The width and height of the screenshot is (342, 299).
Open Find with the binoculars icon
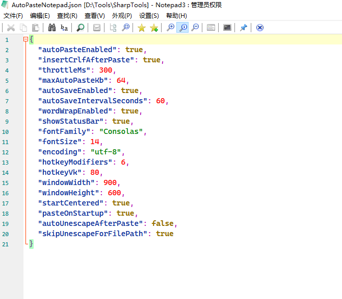pyautogui.click(x=52, y=28)
